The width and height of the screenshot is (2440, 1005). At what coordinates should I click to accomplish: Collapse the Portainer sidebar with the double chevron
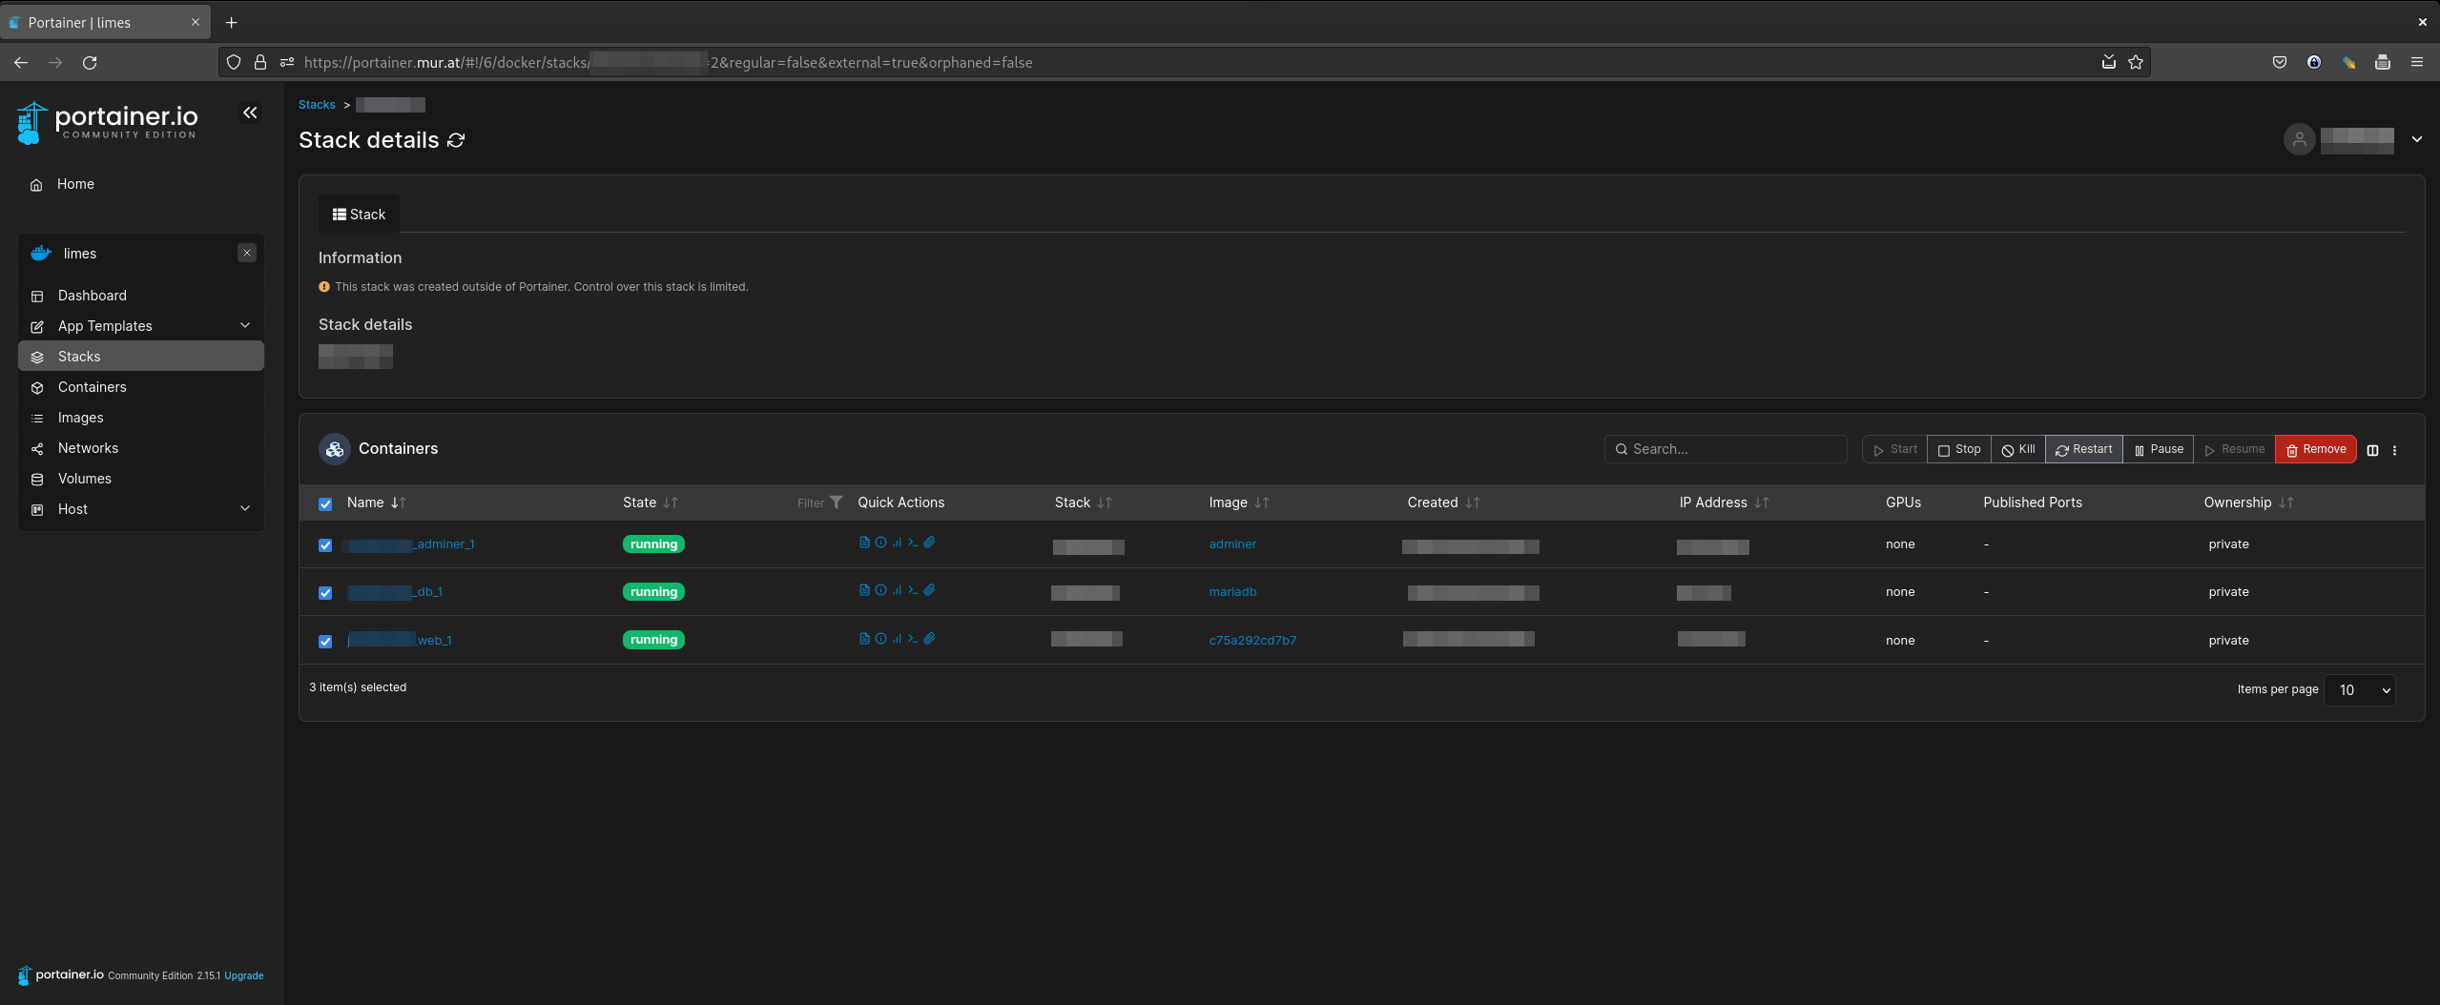(250, 113)
